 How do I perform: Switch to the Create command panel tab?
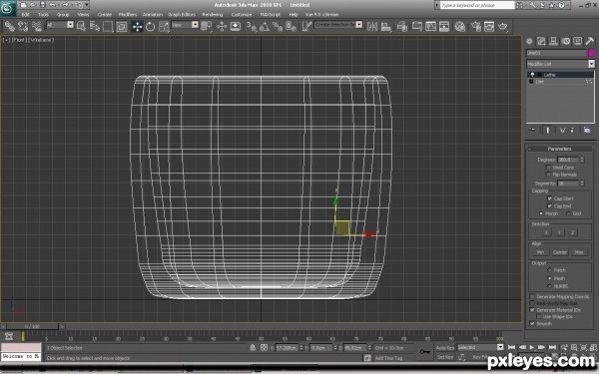click(529, 41)
